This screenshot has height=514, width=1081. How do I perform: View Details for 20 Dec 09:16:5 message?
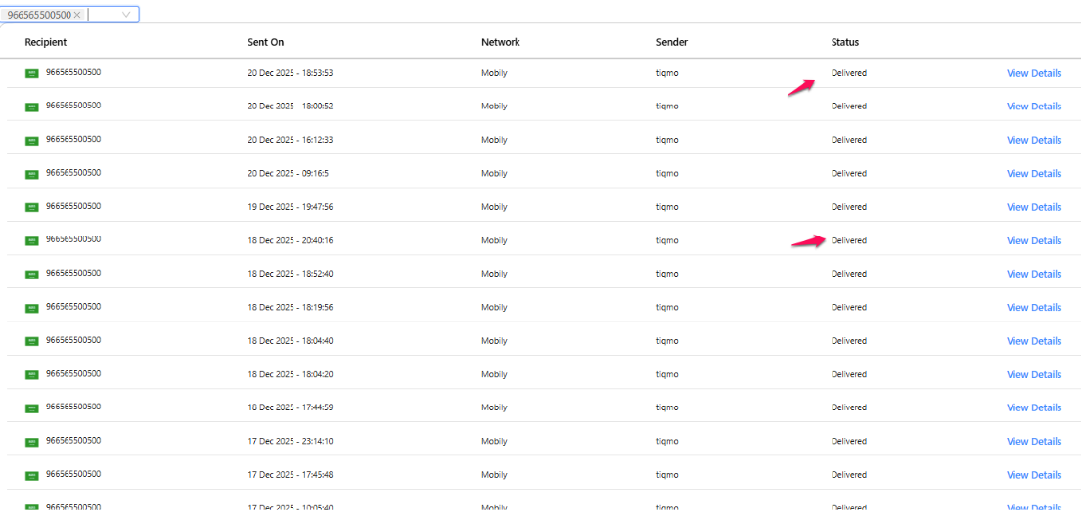(1033, 174)
